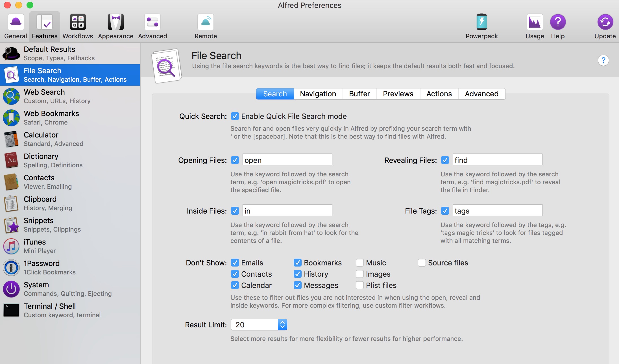Viewport: 619px width, 364px height.
Task: Click the 'in' keyword field
Action: coord(287,210)
